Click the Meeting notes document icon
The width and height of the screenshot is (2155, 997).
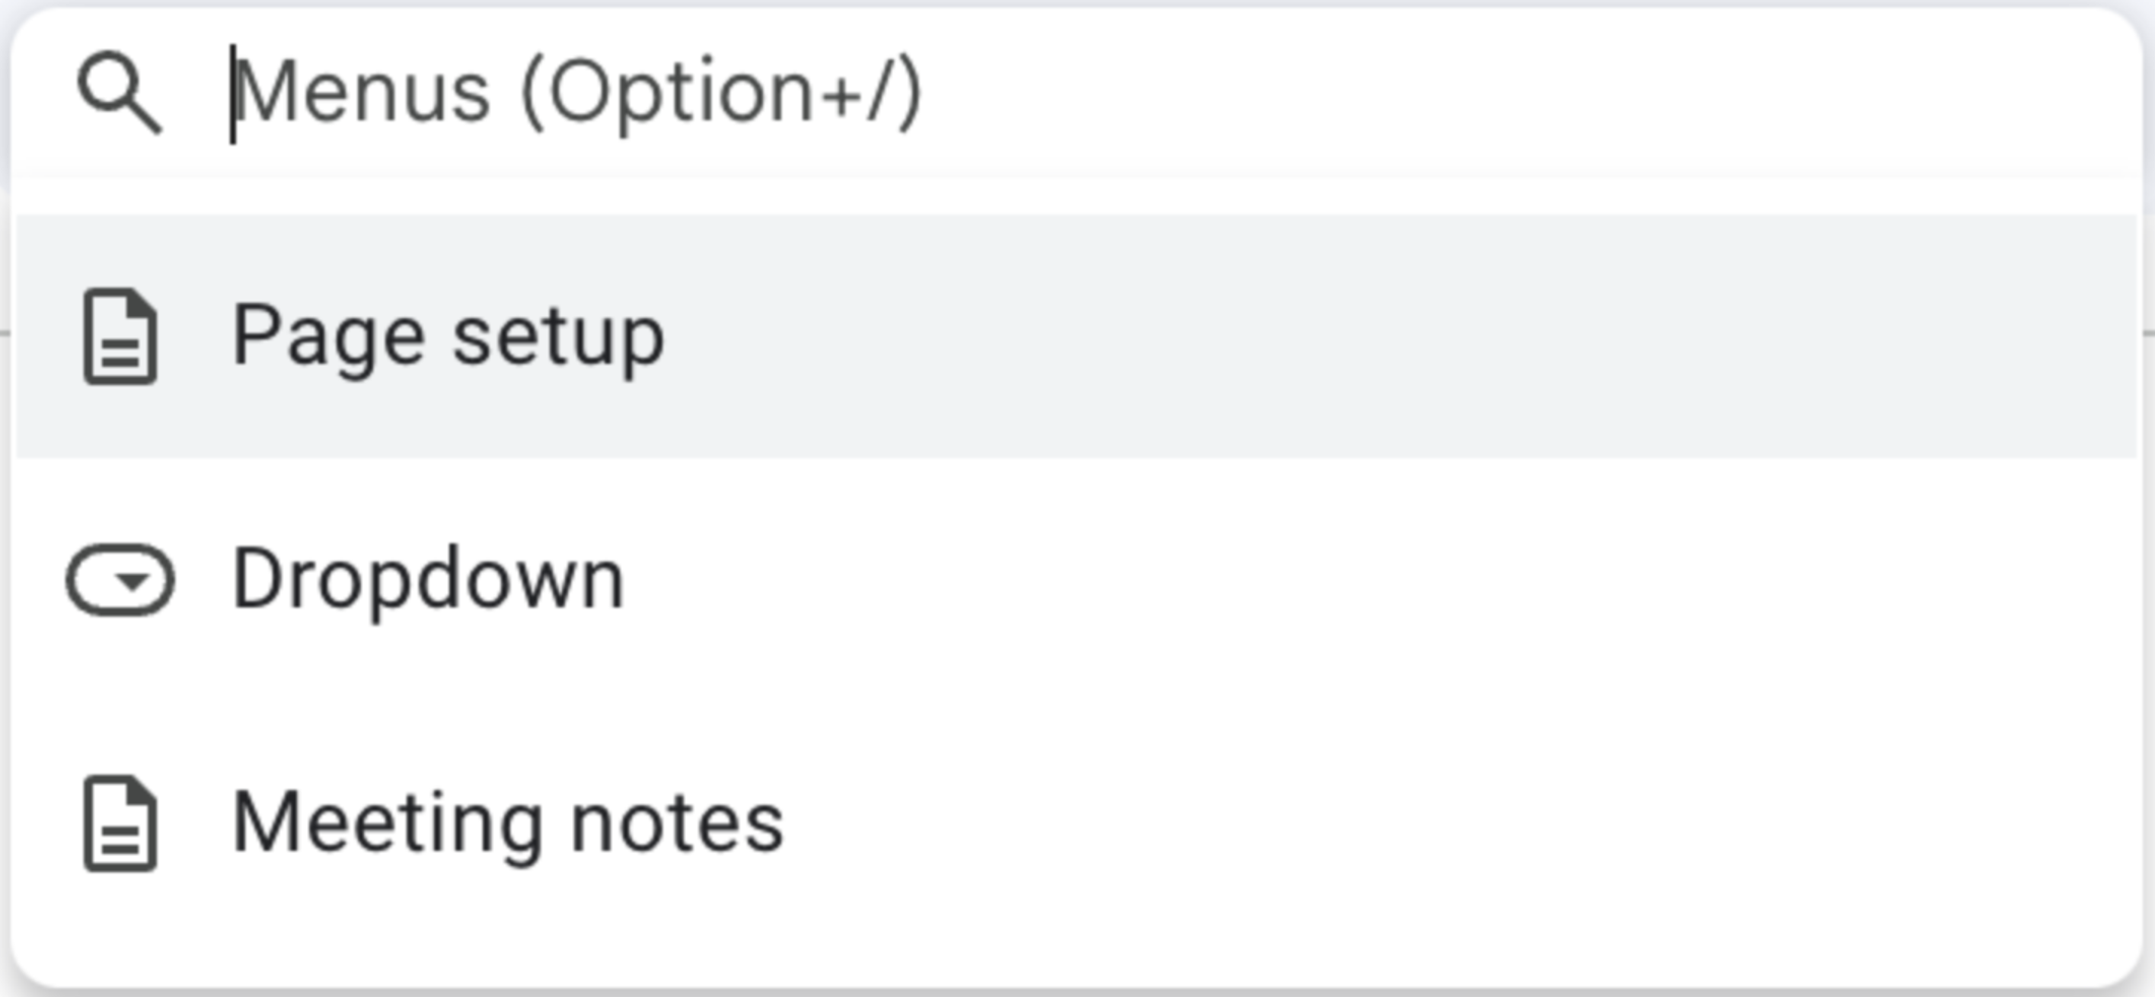point(120,824)
